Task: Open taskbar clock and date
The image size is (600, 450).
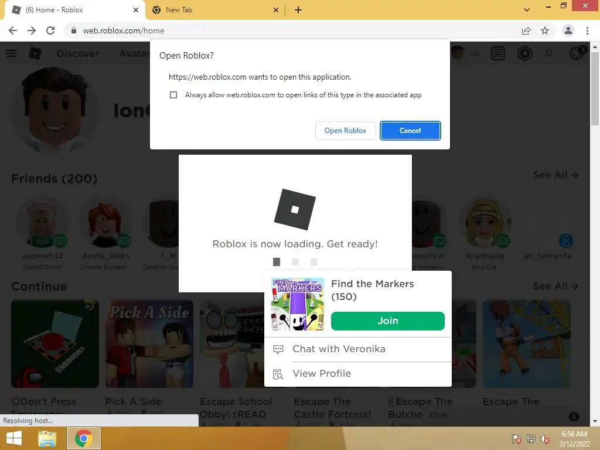Action: tap(574, 439)
